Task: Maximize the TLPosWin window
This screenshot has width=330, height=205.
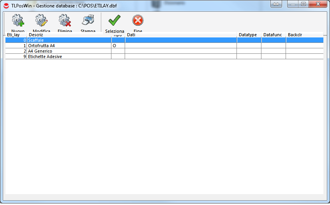Action: click(x=303, y=4)
